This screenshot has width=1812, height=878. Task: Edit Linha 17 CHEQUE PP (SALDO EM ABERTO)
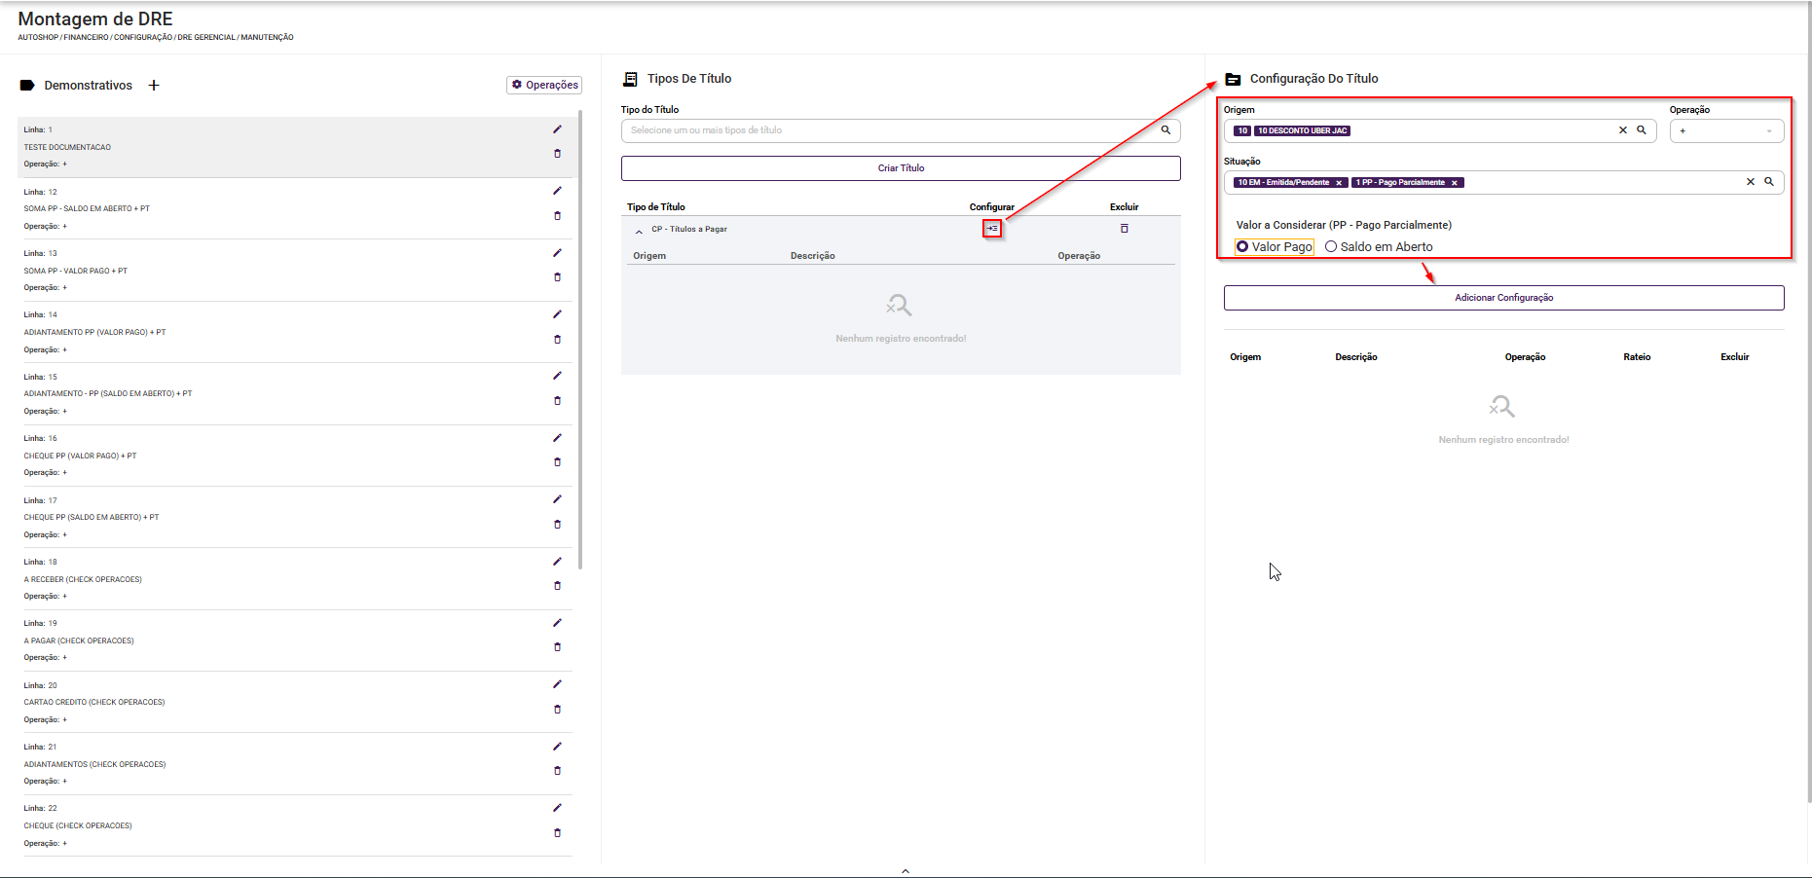point(557,499)
